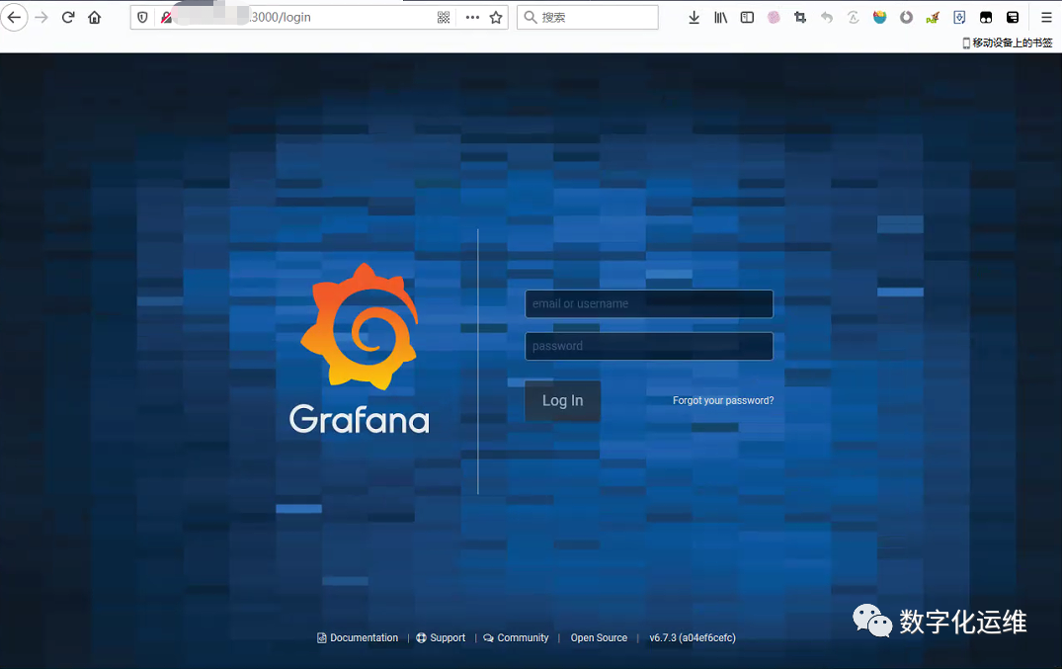This screenshot has width=1062, height=669.
Task: Open the Community footer link
Action: pyautogui.click(x=516, y=637)
